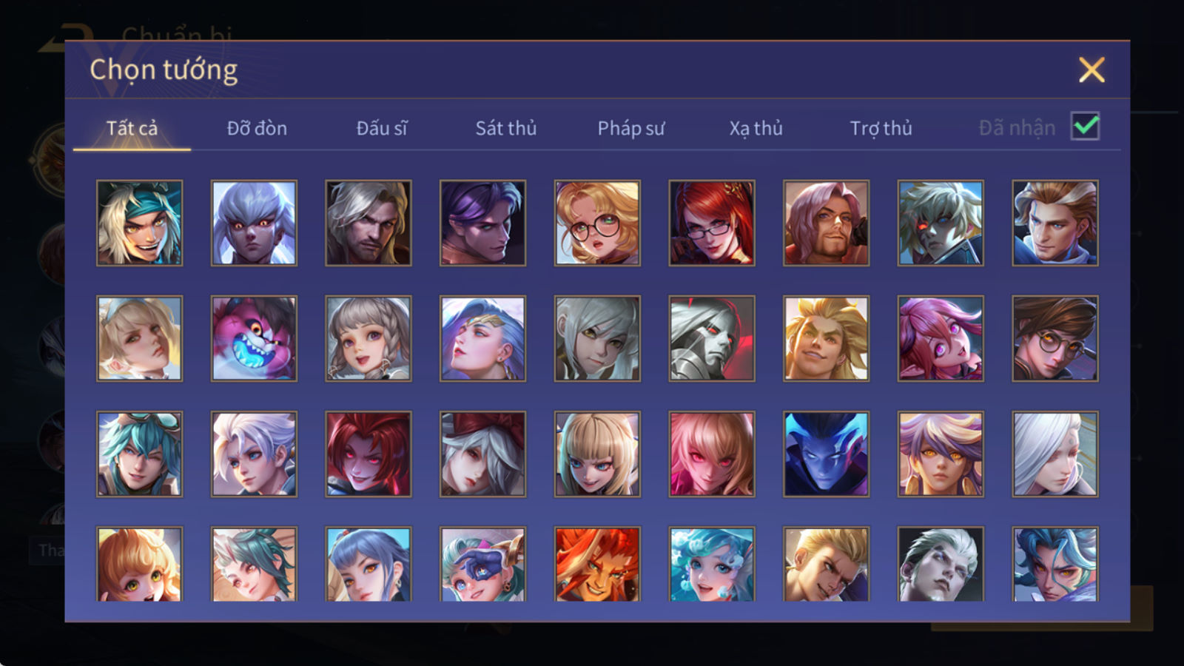Toggle the Đã nhận checkbox
The image size is (1184, 666).
click(1085, 127)
